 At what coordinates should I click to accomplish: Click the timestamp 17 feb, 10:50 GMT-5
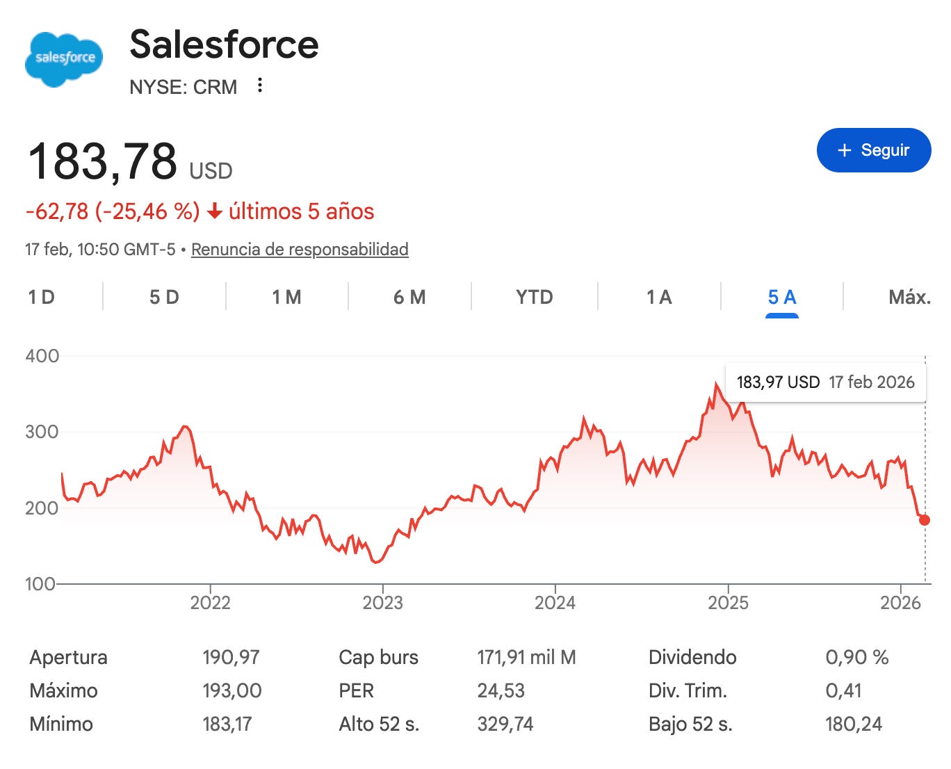(x=100, y=249)
